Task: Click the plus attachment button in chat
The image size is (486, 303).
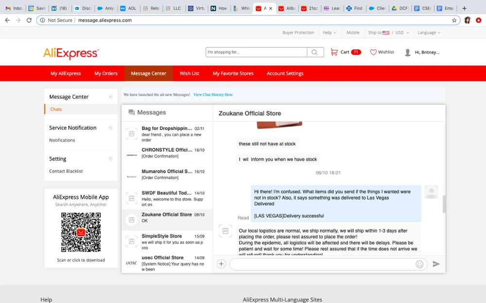Action: [221, 264]
